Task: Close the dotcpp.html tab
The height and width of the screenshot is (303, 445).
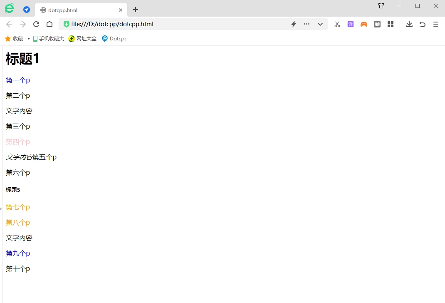Action: tap(121, 10)
